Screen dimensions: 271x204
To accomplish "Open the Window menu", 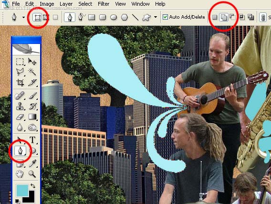I will point(140,4).
